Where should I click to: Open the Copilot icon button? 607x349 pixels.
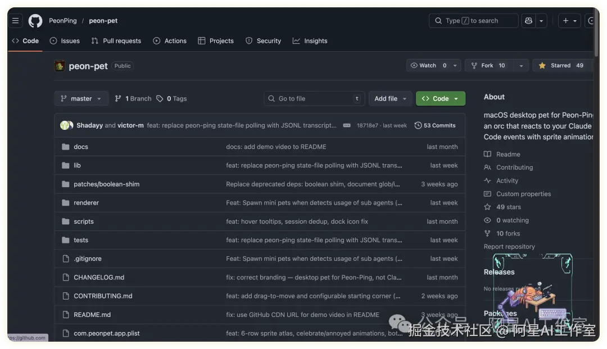tap(528, 20)
